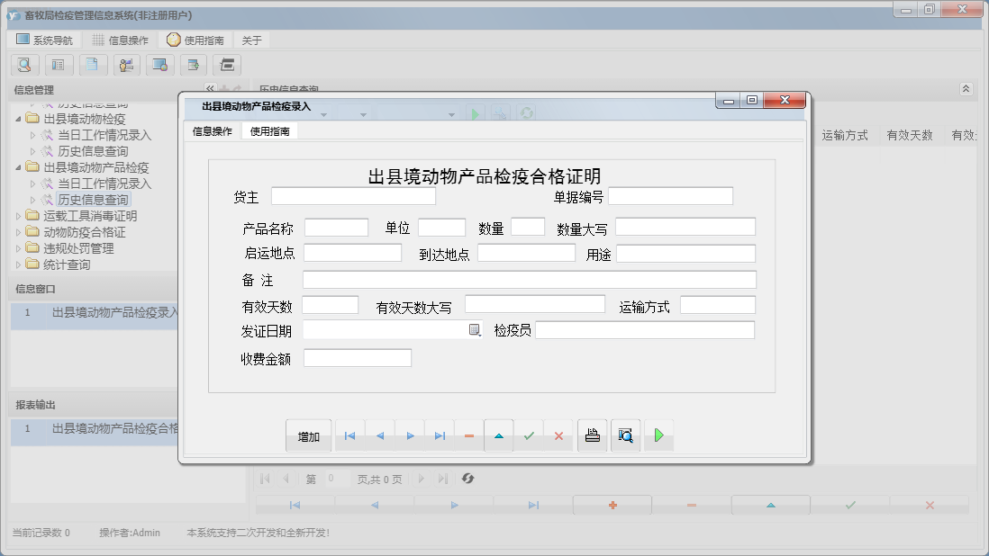
Task: Click the edit up-triangle in background grid navigator
Action: 771,505
